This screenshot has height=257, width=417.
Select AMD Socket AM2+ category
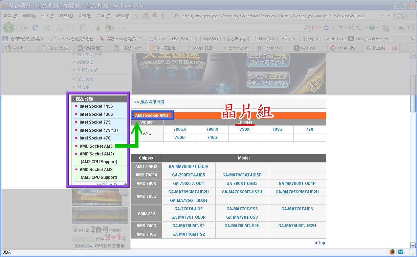point(97,154)
